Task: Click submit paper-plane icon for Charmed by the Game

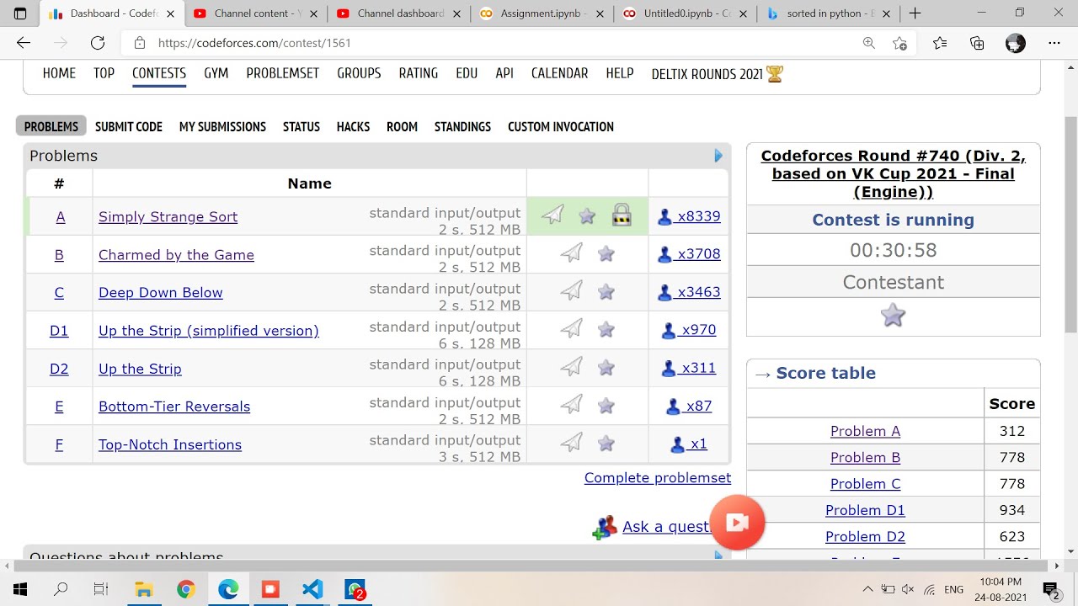Action: coord(572,253)
